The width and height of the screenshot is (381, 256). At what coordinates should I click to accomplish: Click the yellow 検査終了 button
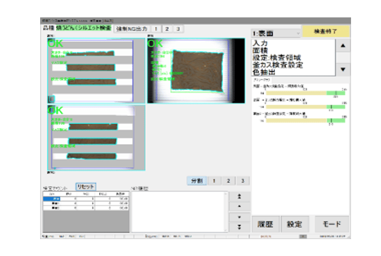[x=325, y=31]
